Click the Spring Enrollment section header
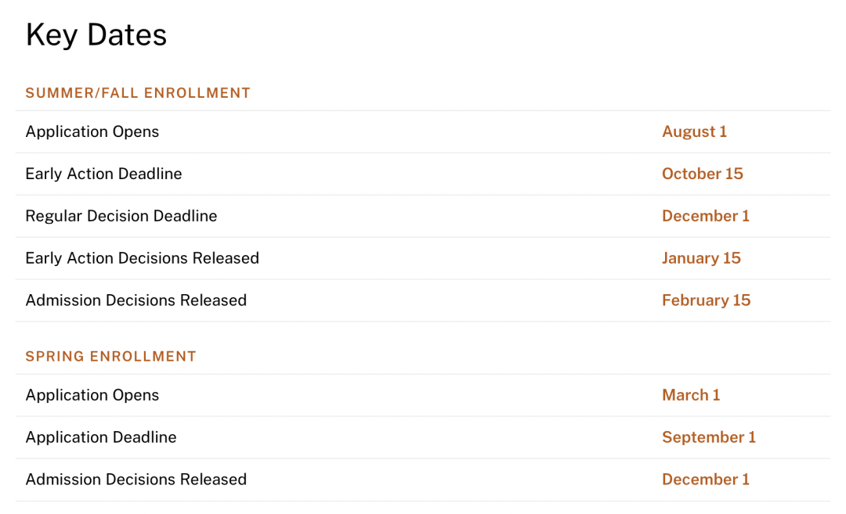Image resolution: width=846 pixels, height=514 pixels. coord(111,357)
